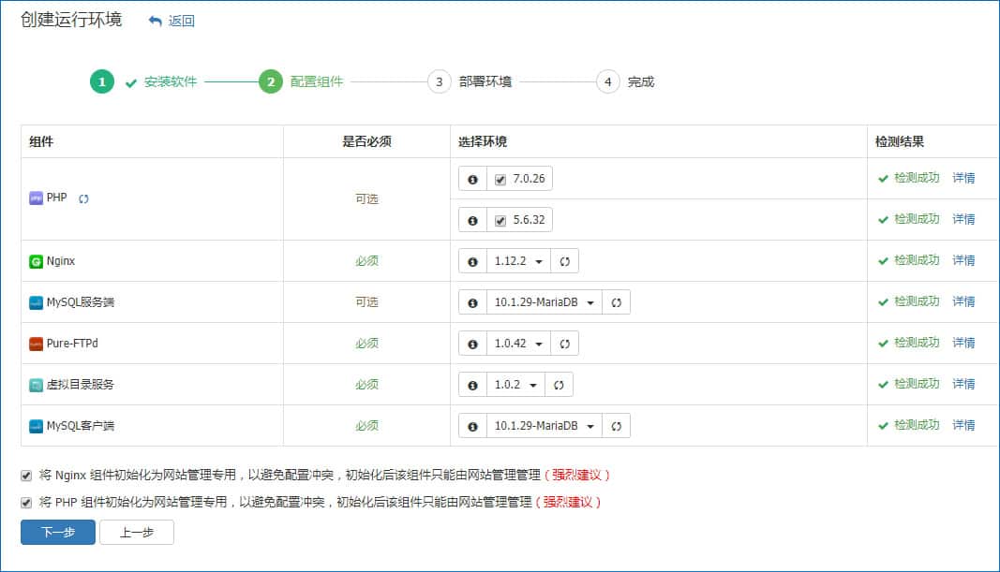Click the 下一步 button

coord(58,532)
